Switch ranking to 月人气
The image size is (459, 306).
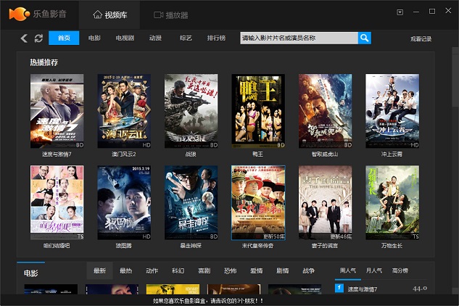(x=374, y=270)
